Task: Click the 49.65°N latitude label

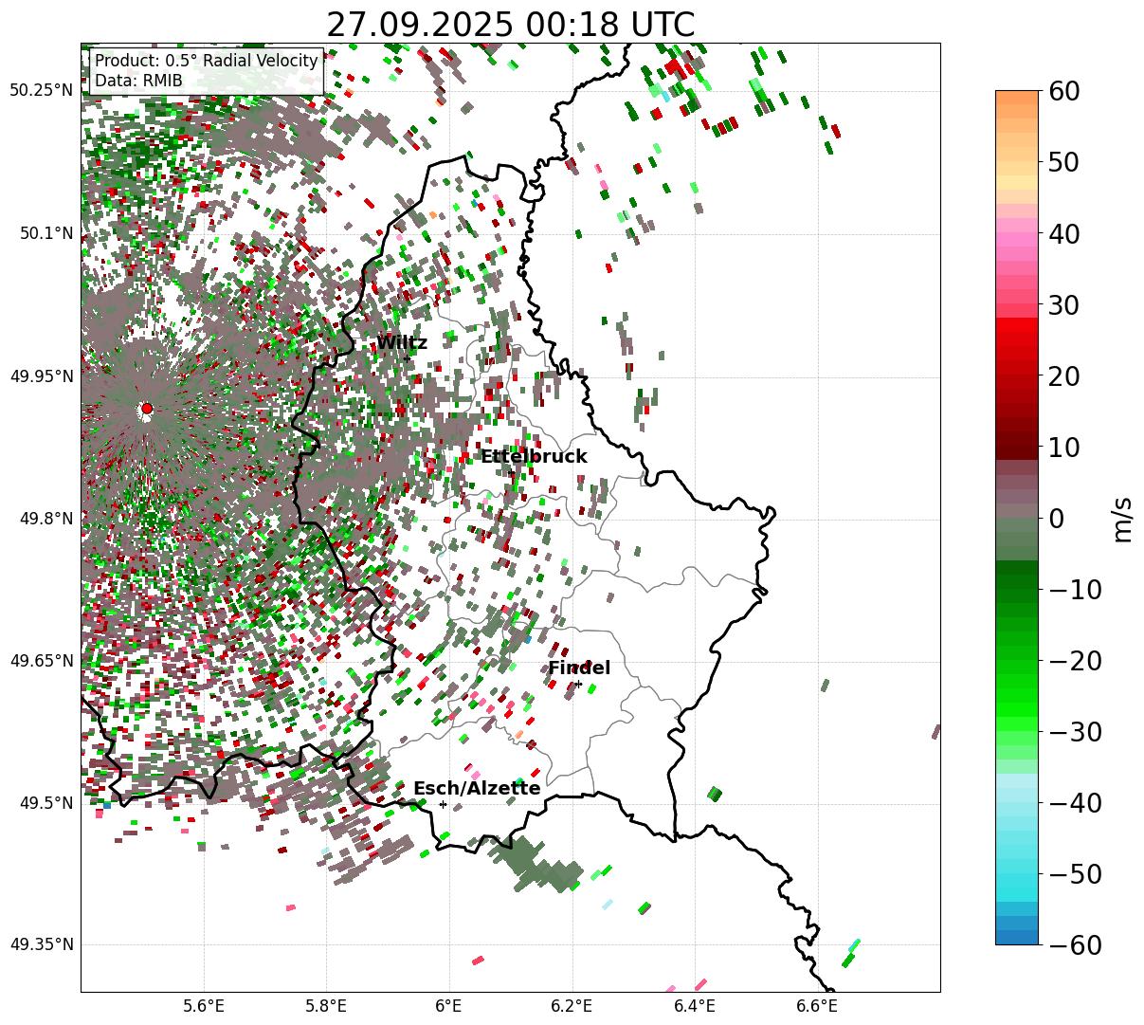Action: (42, 661)
